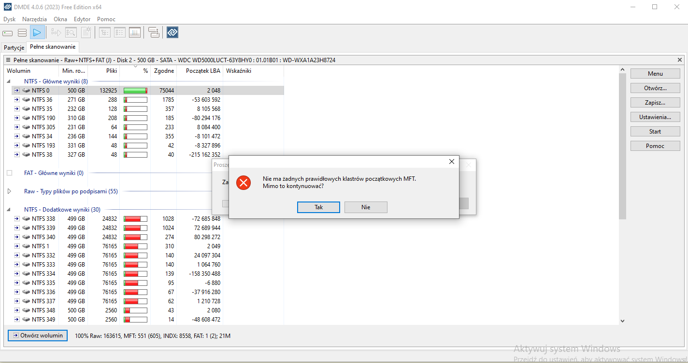Viewport: 688px width, 363px height.
Task: Click the Otwórz wolumin button
Action: [x=38, y=336]
